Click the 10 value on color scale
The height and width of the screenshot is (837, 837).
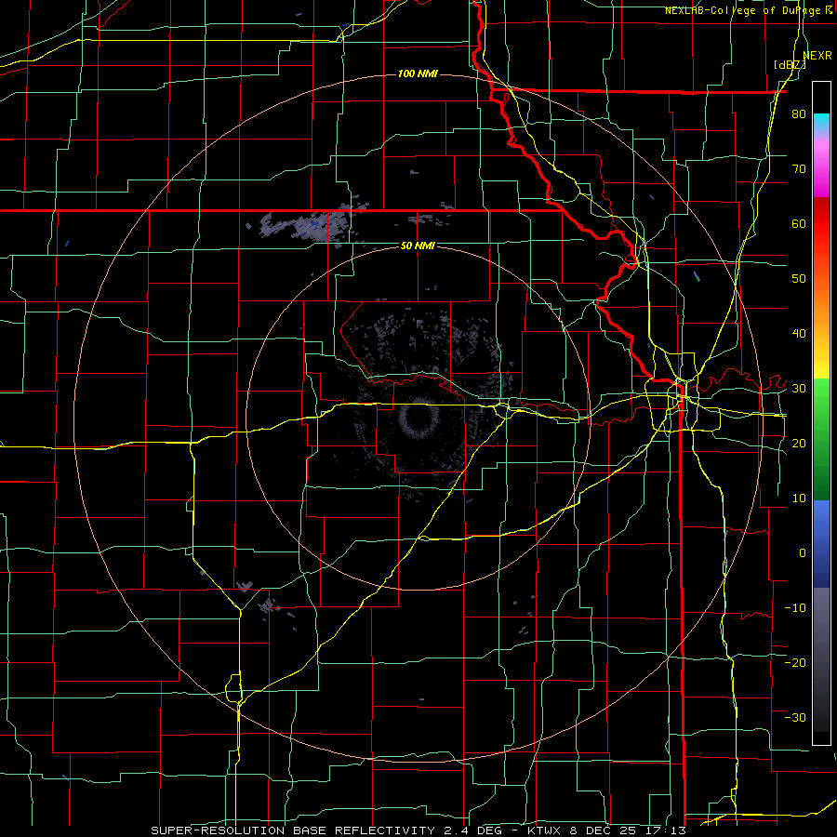click(799, 498)
